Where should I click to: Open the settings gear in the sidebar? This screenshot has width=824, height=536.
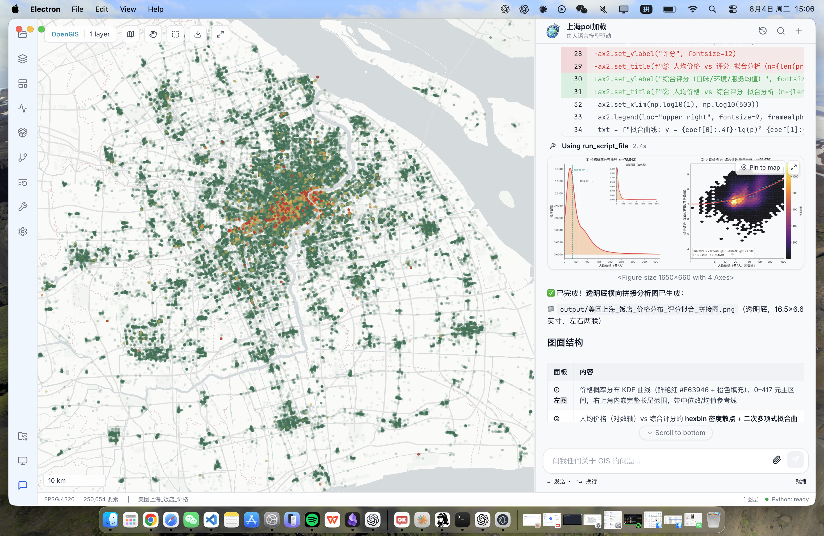point(22,231)
